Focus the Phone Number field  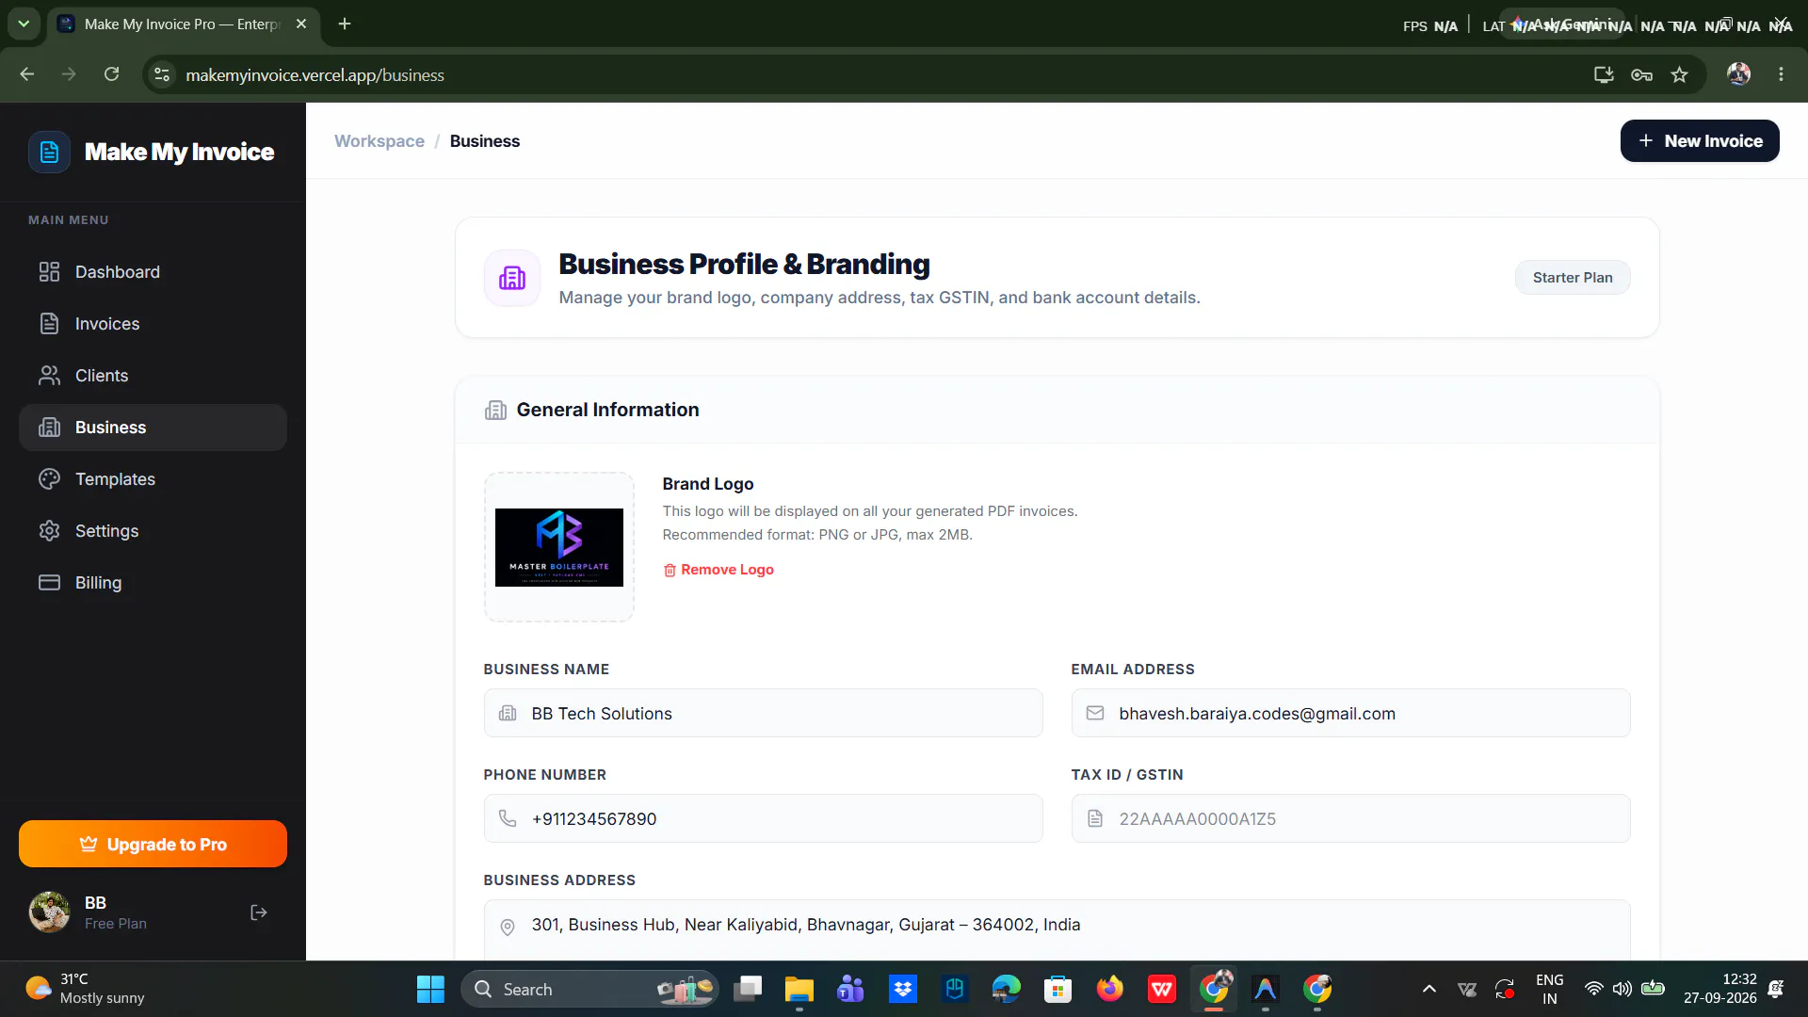point(763,819)
